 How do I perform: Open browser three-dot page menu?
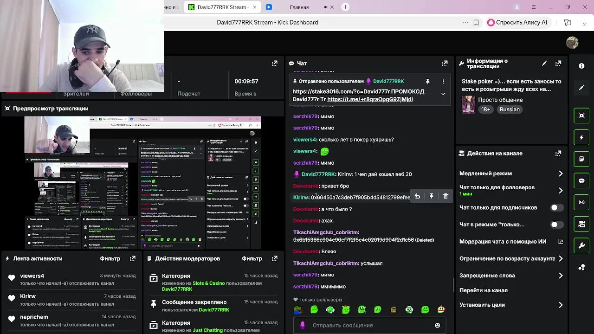click(465, 22)
